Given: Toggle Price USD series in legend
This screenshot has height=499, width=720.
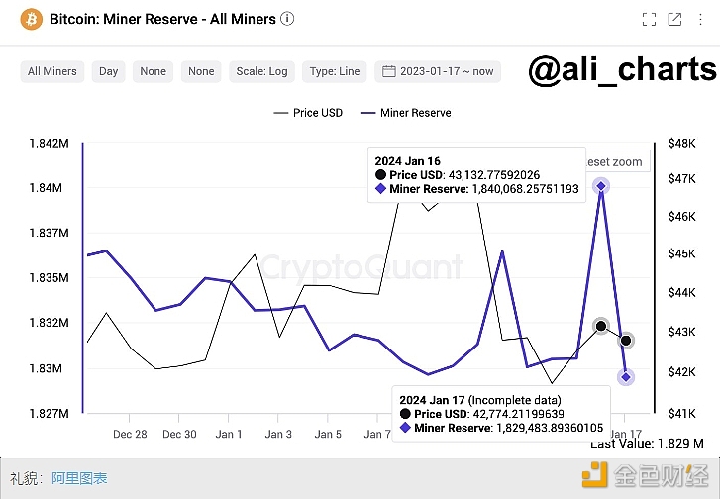Looking at the screenshot, I should tap(308, 113).
